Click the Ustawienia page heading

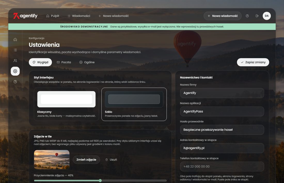[44, 45]
